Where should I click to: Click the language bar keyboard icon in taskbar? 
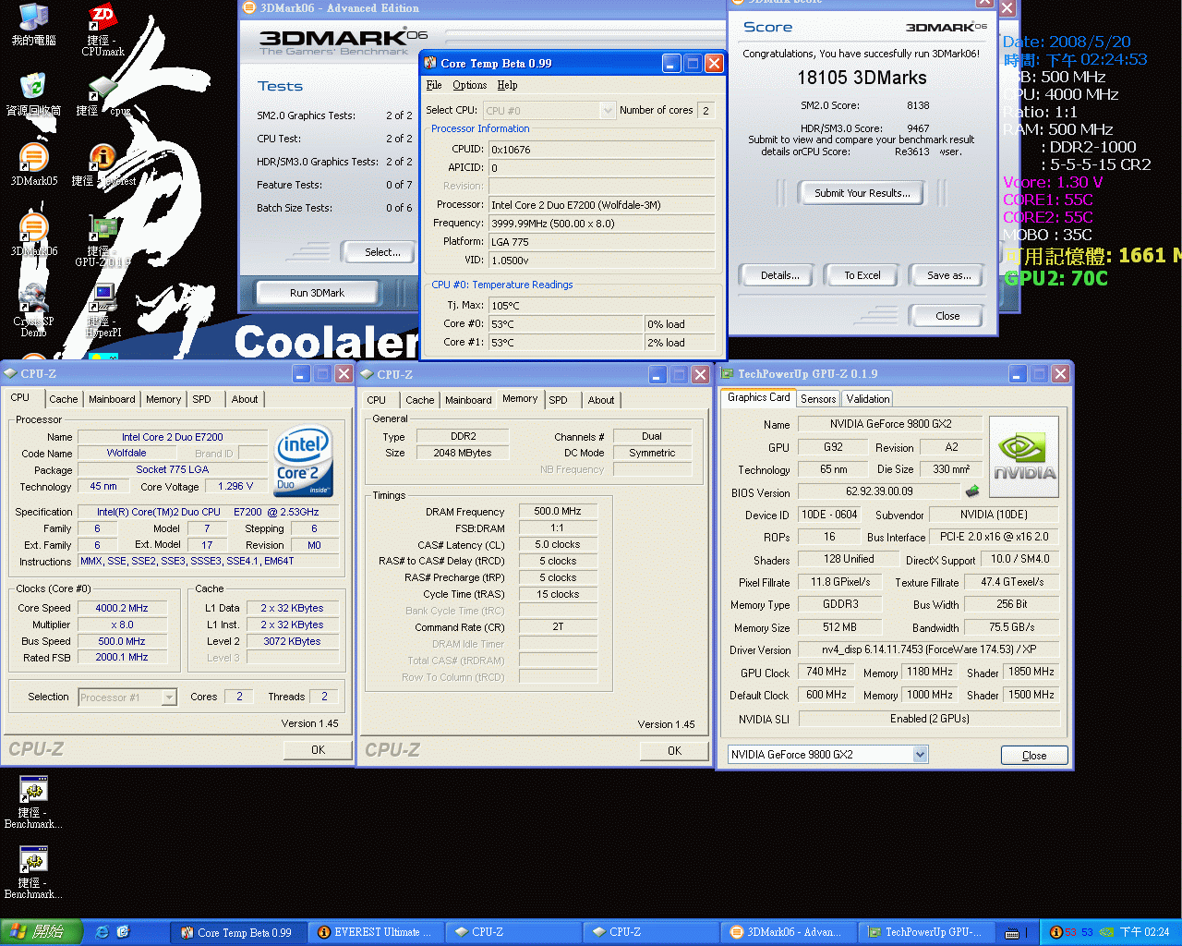(1012, 933)
